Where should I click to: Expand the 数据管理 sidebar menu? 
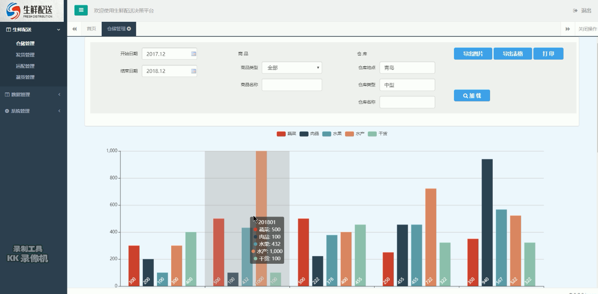[32, 95]
